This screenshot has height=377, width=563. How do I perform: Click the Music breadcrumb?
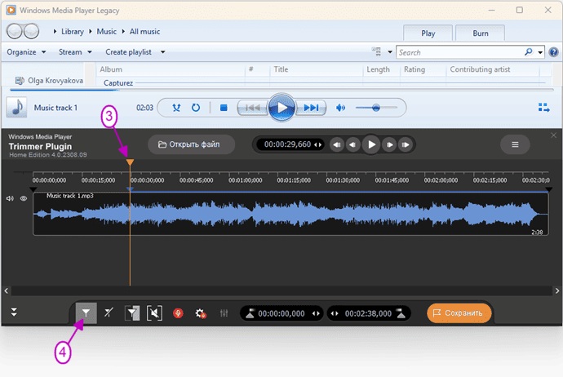(x=106, y=32)
